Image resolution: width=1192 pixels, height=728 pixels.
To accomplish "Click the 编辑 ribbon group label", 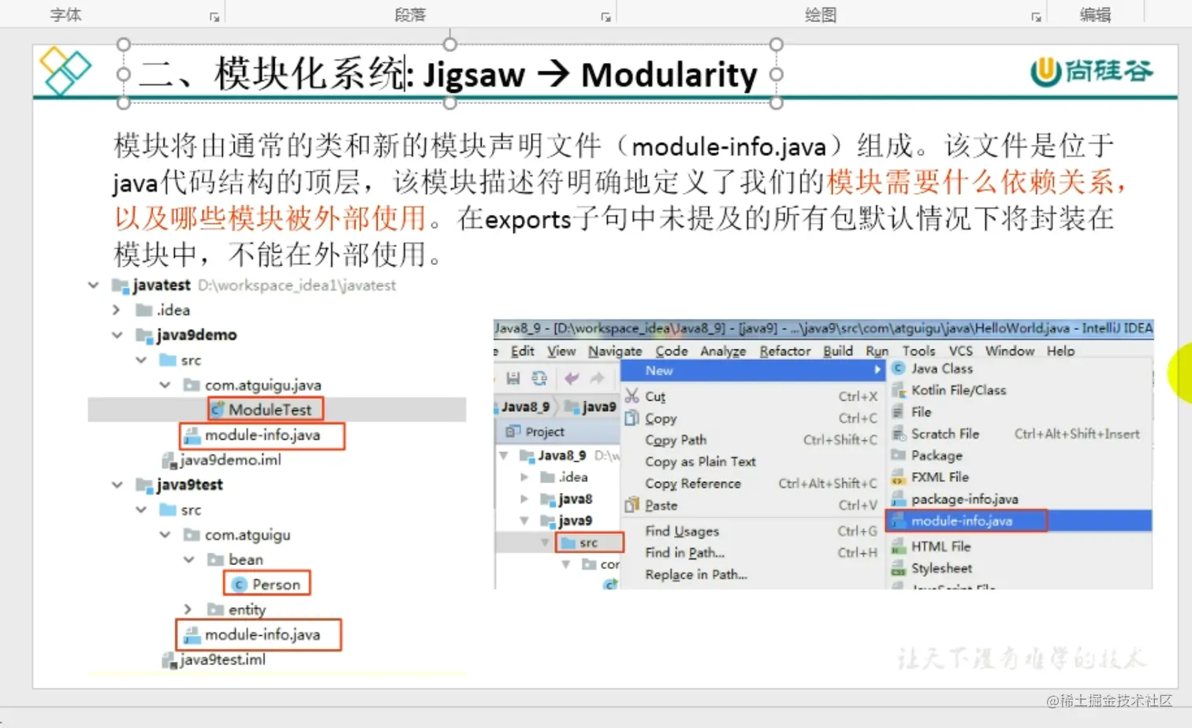I will coord(1095,15).
